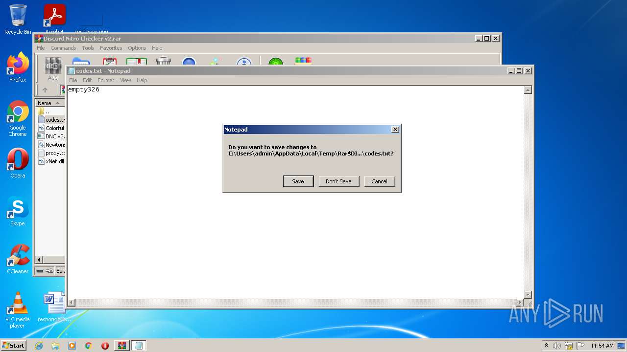Click the WinRAR Find blue sphere icon
This screenshot has height=352, width=627.
tap(189, 62)
